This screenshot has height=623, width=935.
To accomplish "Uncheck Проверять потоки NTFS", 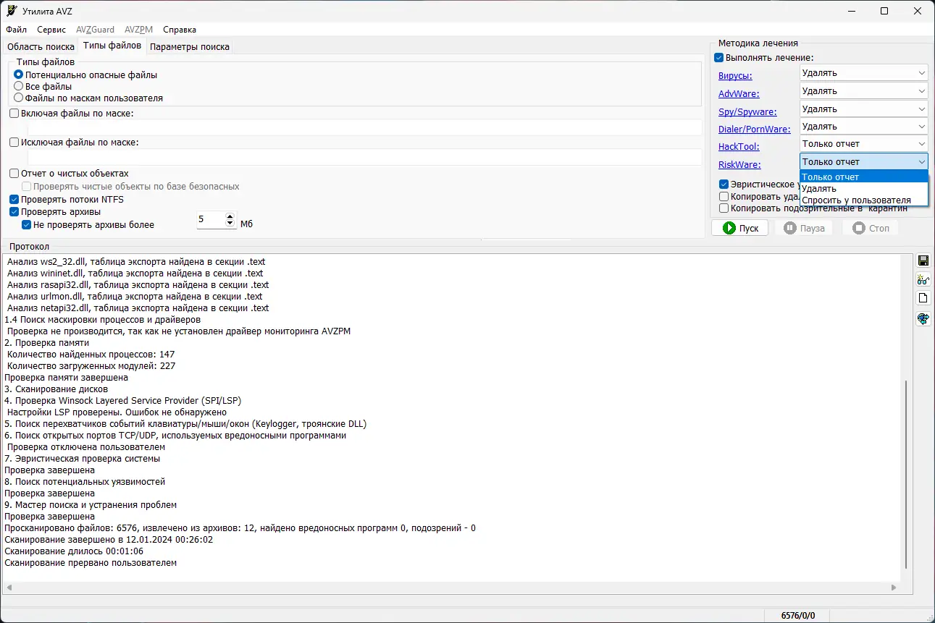I will click(x=14, y=200).
